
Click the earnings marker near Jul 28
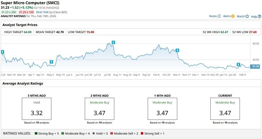(x=113, y=42)
